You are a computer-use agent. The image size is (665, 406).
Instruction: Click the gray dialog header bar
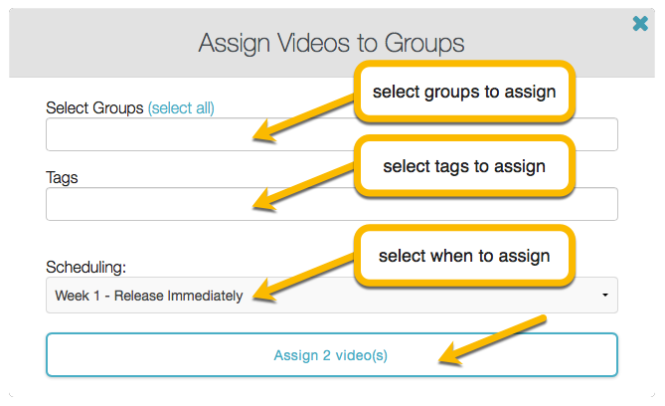pos(332,43)
